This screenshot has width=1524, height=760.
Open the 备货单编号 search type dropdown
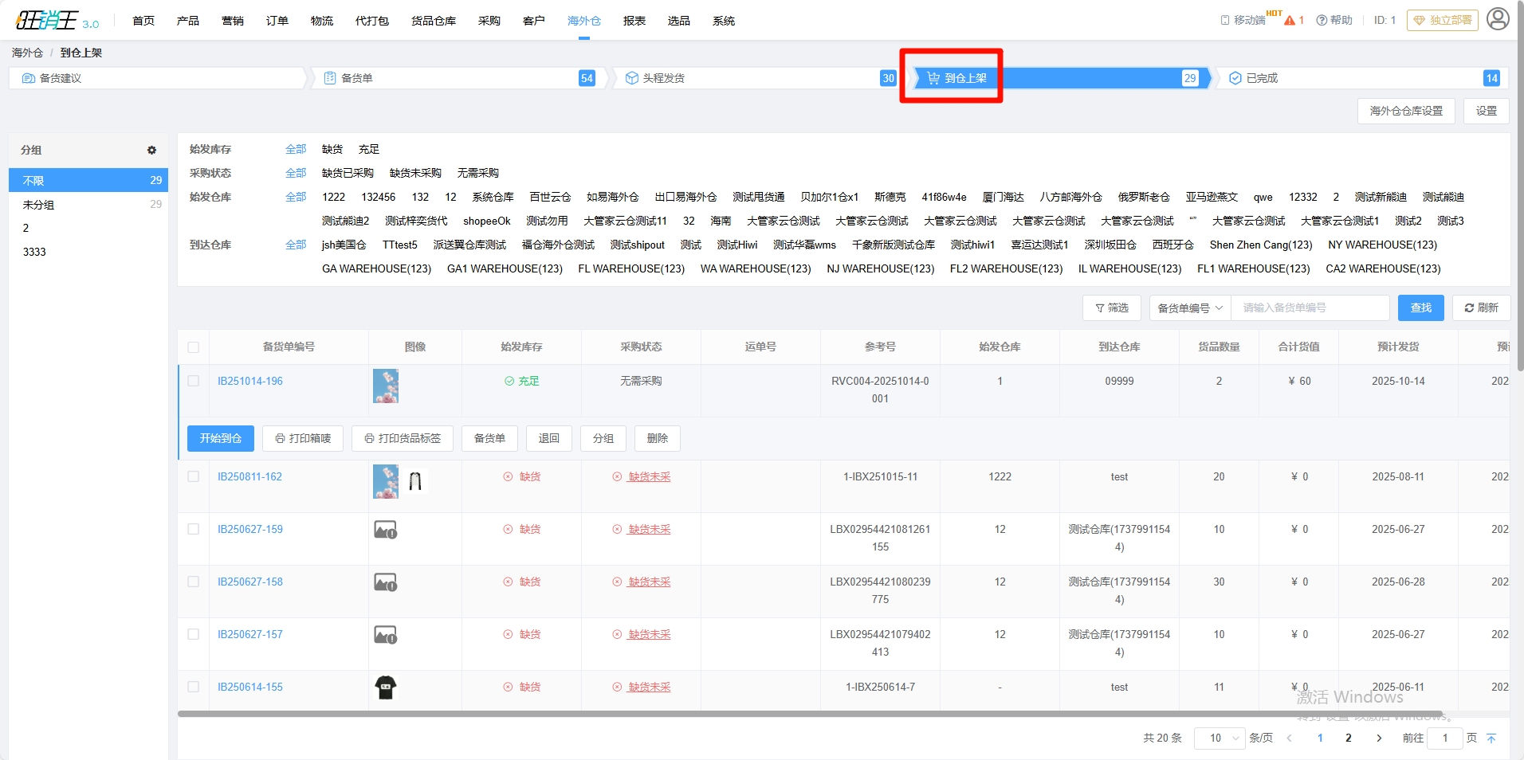coord(1189,308)
